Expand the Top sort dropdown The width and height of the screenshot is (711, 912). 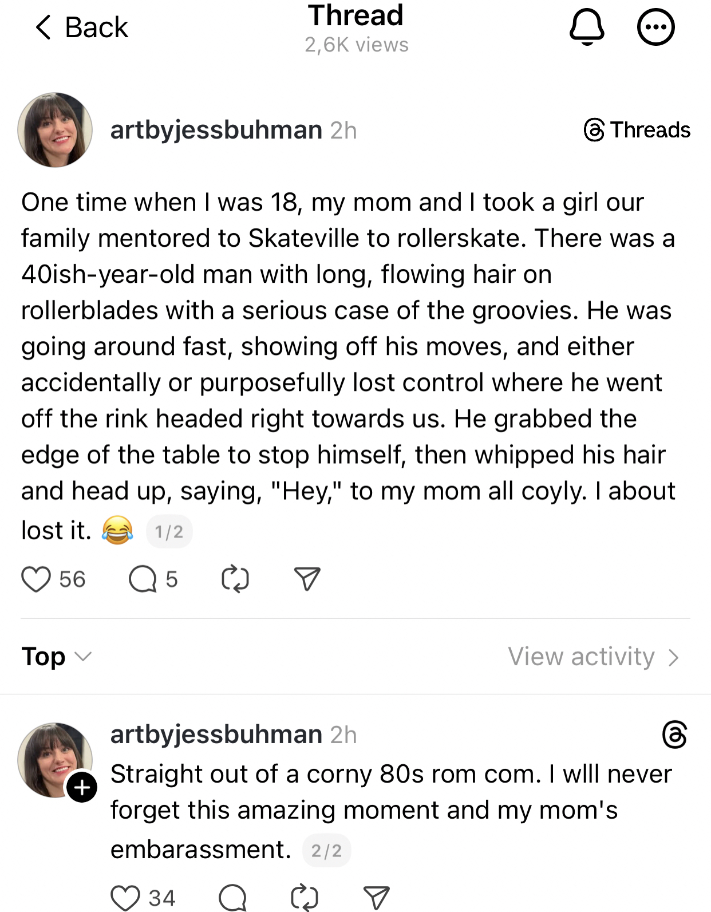pos(56,657)
